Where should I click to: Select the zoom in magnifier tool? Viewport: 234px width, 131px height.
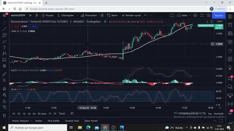pyautogui.click(x=4, y=80)
